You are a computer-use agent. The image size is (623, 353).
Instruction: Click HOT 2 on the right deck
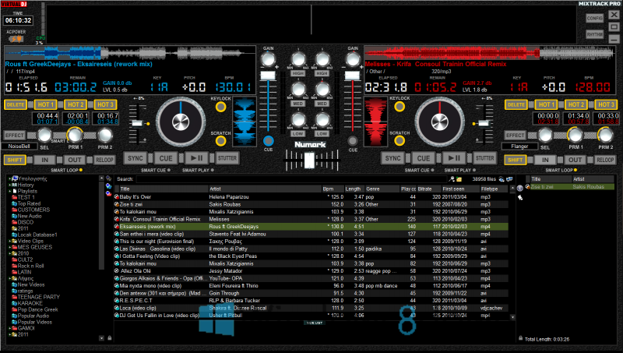click(x=575, y=104)
